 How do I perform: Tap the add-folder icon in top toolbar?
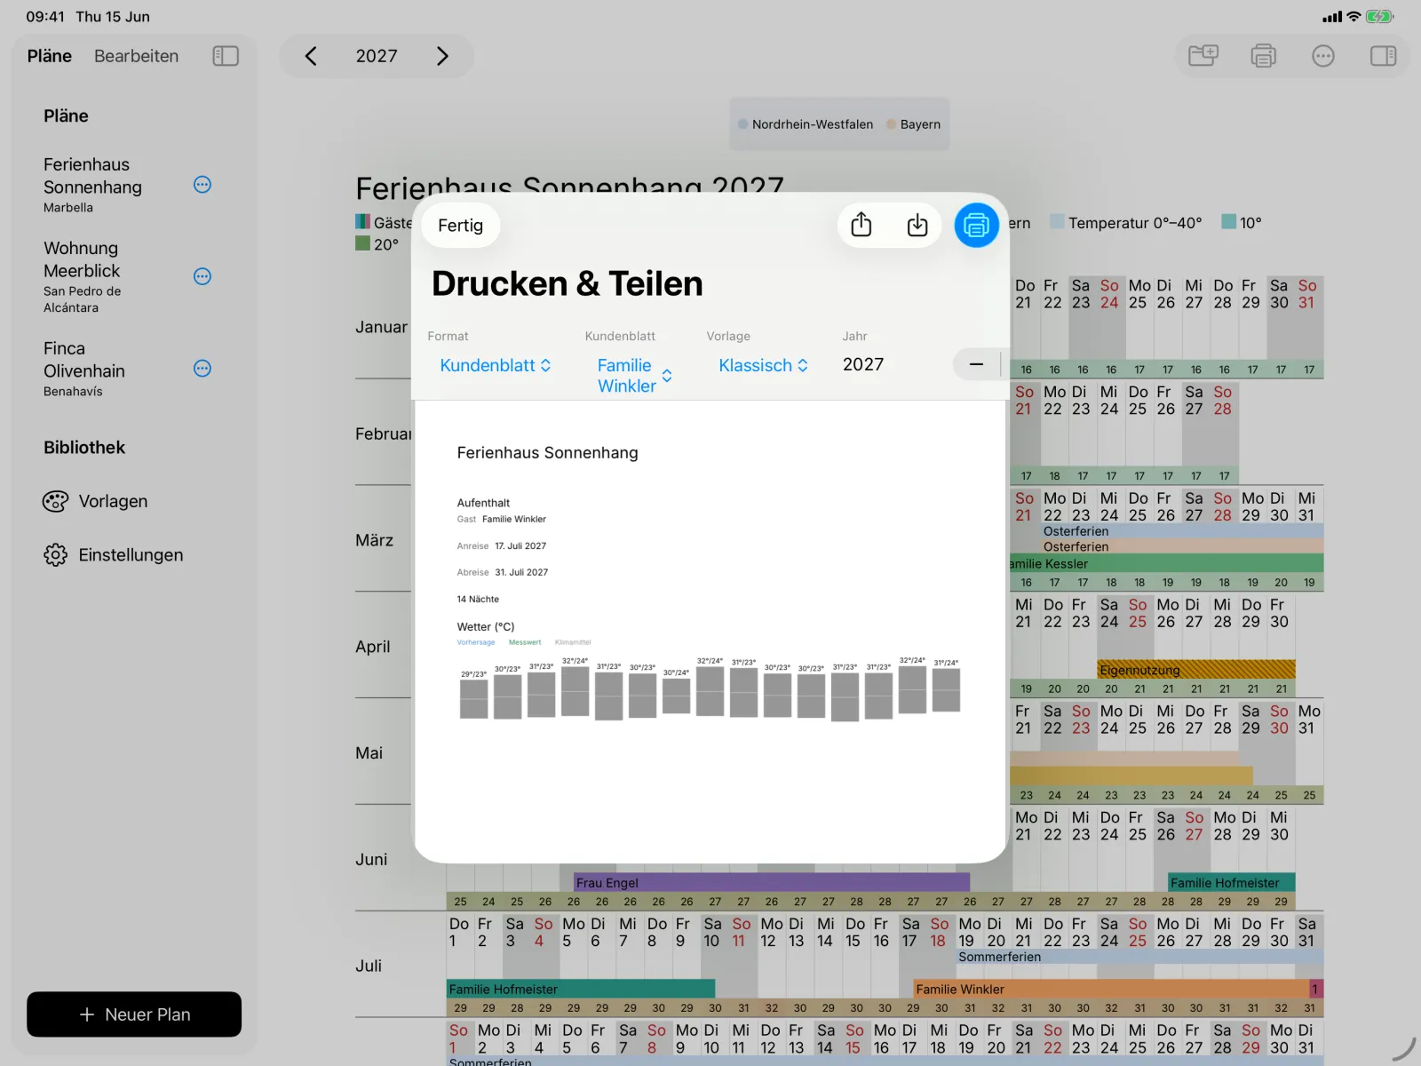(1203, 56)
